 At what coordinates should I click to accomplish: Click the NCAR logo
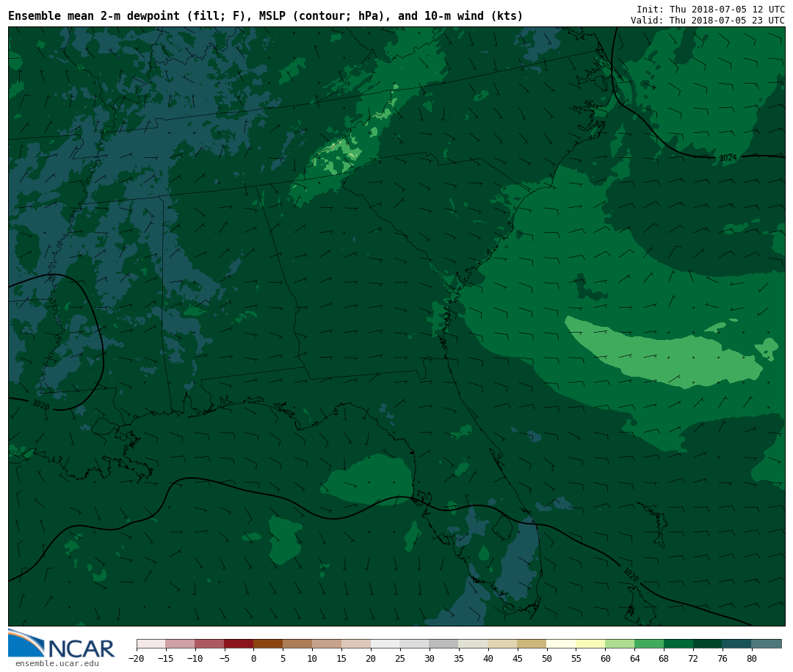(62, 643)
